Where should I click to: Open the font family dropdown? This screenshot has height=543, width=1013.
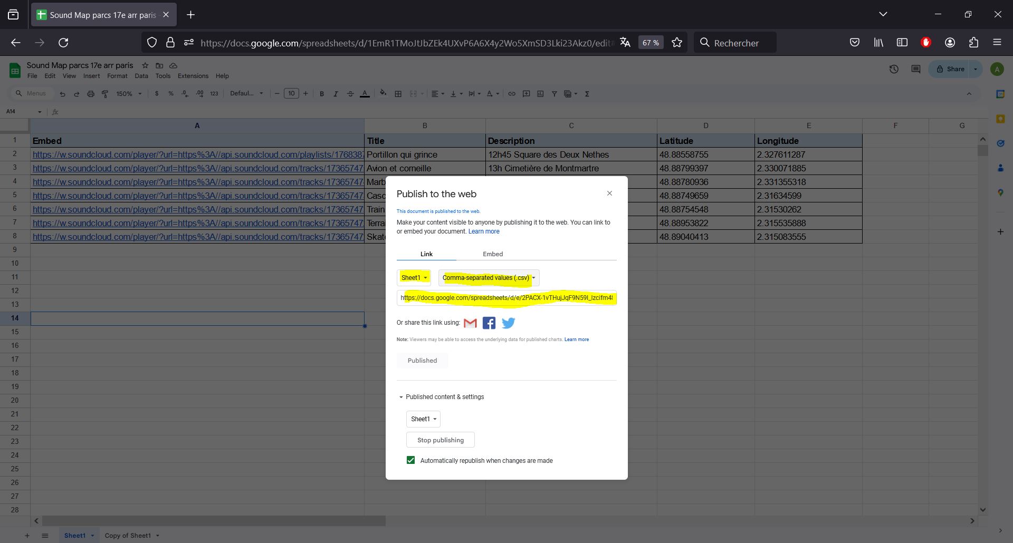pyautogui.click(x=246, y=93)
